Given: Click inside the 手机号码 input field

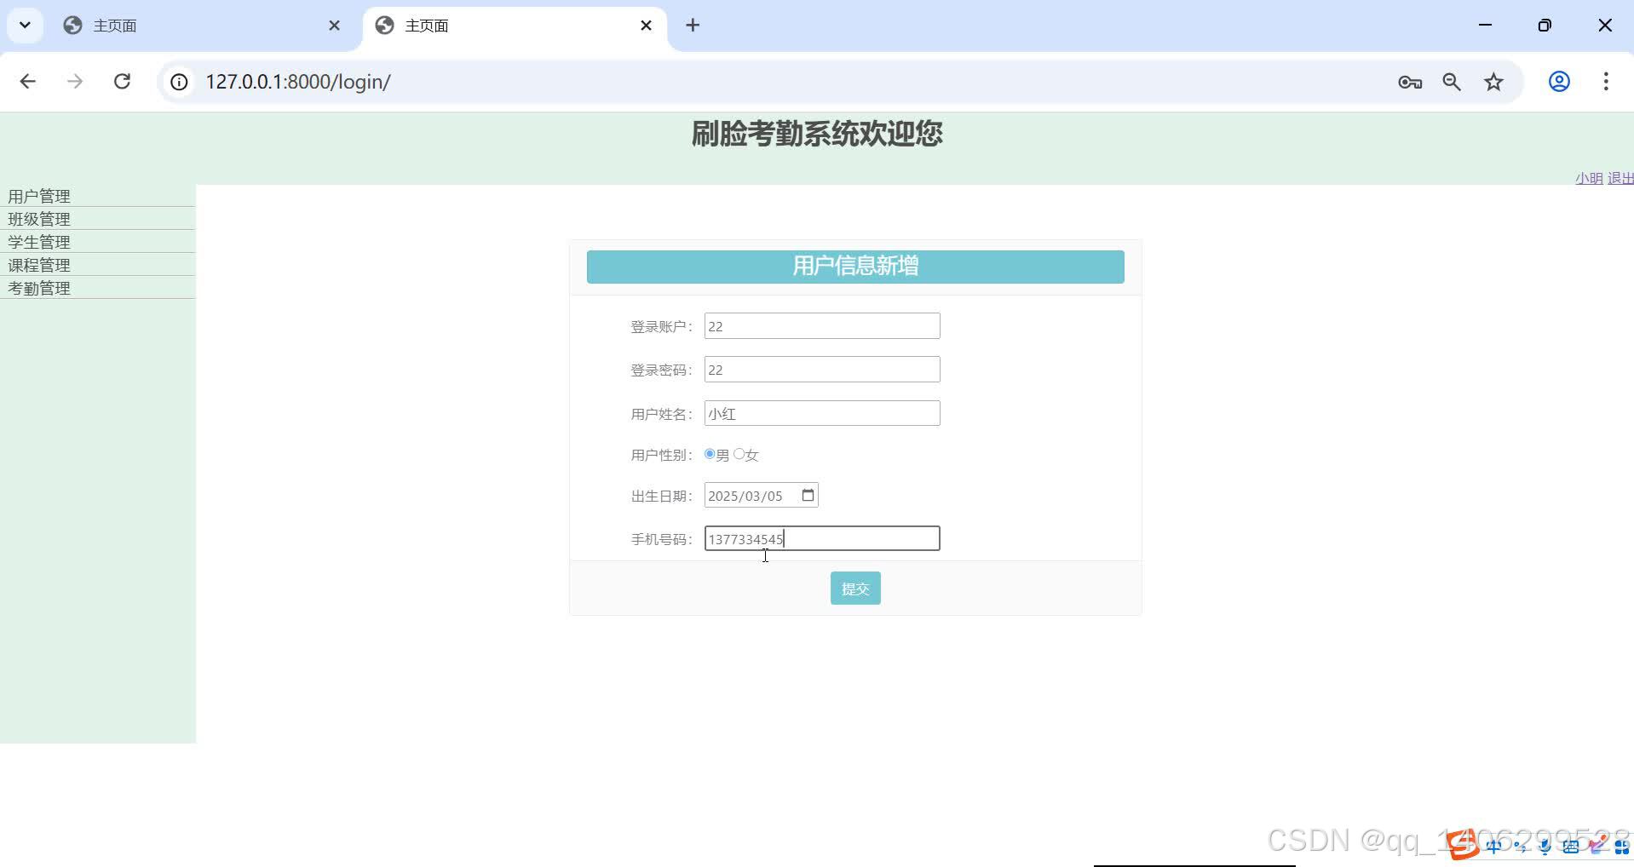Looking at the screenshot, I should pyautogui.click(x=820, y=537).
